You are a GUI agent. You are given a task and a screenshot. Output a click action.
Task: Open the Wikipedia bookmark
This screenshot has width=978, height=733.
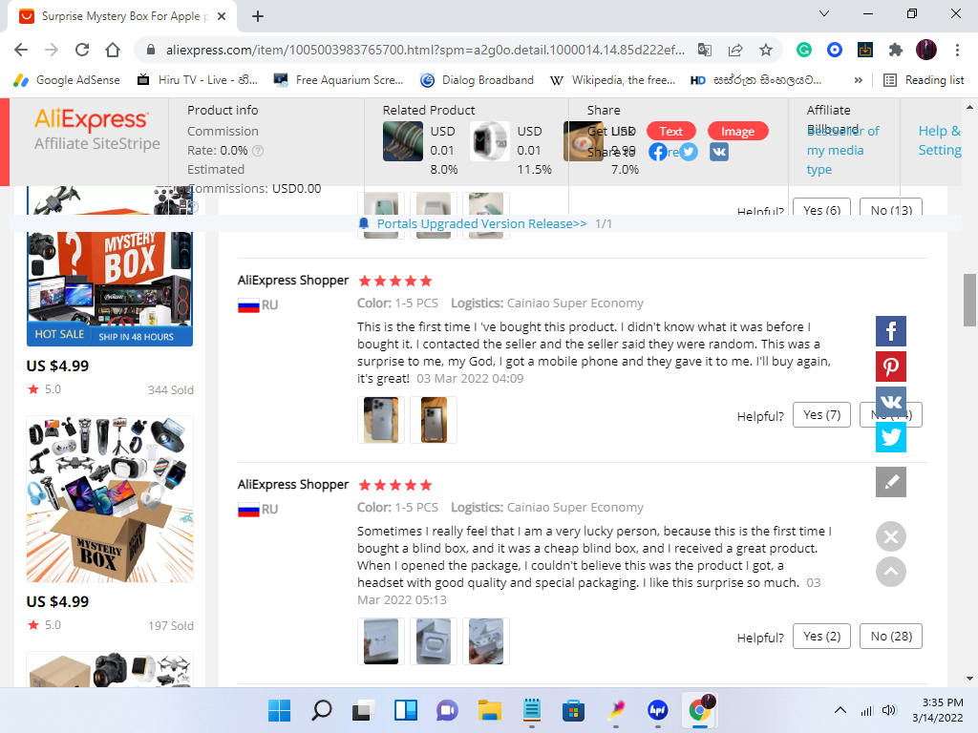[x=612, y=80]
